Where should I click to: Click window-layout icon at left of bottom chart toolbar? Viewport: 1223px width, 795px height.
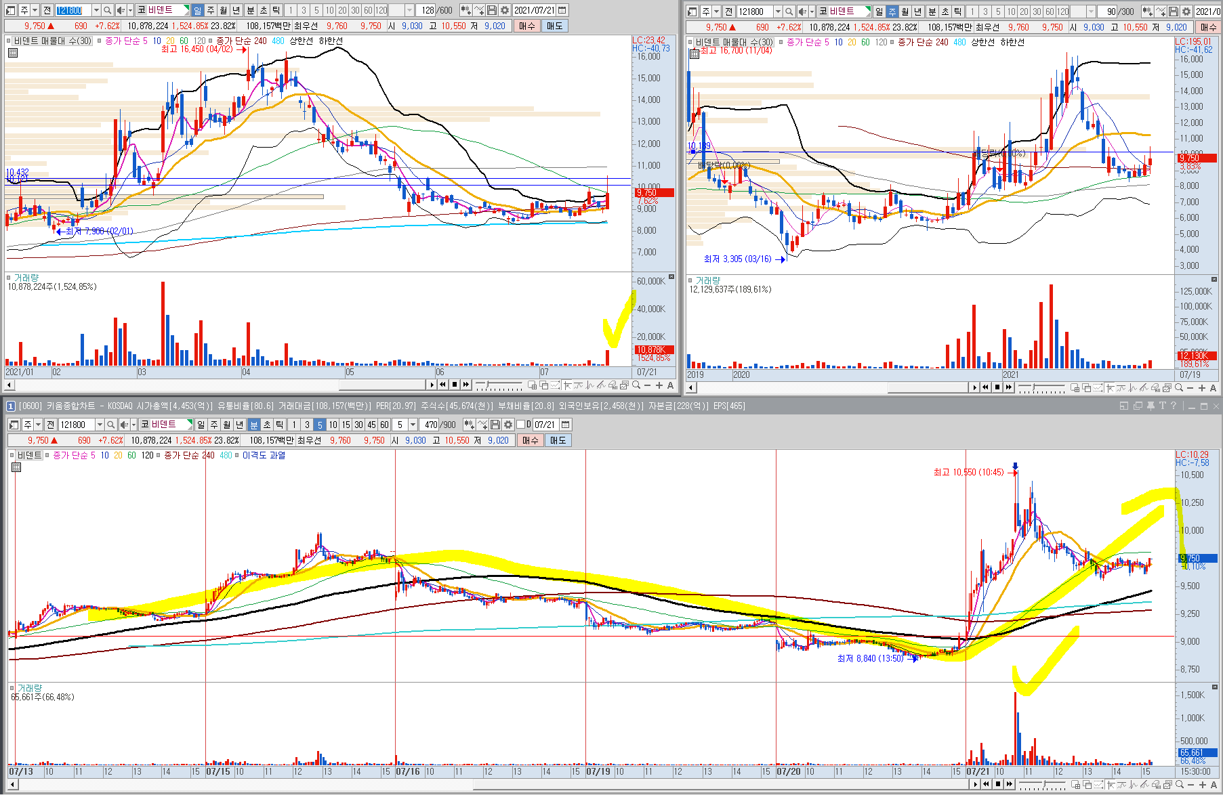[x=14, y=425]
